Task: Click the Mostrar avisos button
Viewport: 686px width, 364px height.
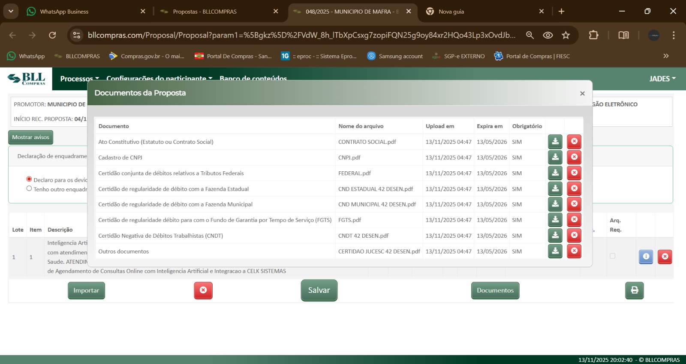Action: point(31,137)
